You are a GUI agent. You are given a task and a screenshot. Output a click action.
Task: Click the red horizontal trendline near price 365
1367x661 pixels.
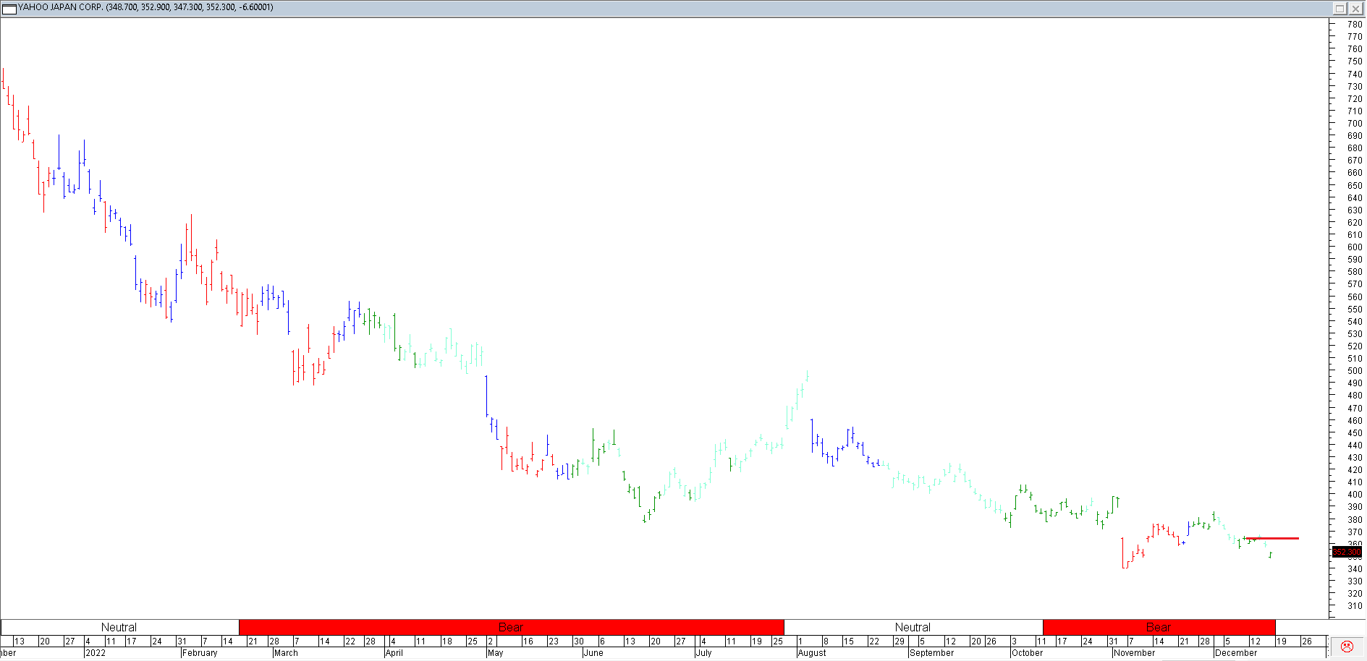tap(1271, 538)
